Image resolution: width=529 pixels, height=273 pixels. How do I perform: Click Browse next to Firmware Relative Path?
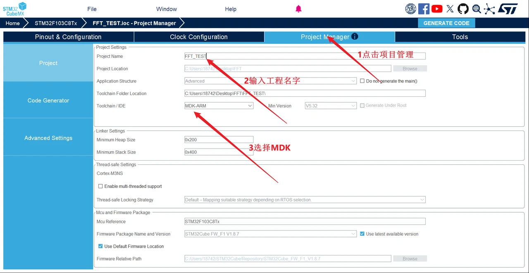click(x=410, y=259)
